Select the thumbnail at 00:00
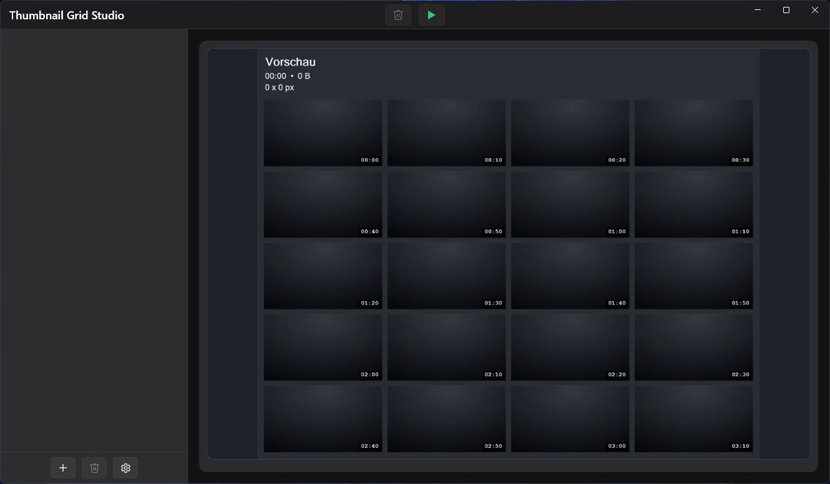The width and height of the screenshot is (830, 484). point(323,133)
